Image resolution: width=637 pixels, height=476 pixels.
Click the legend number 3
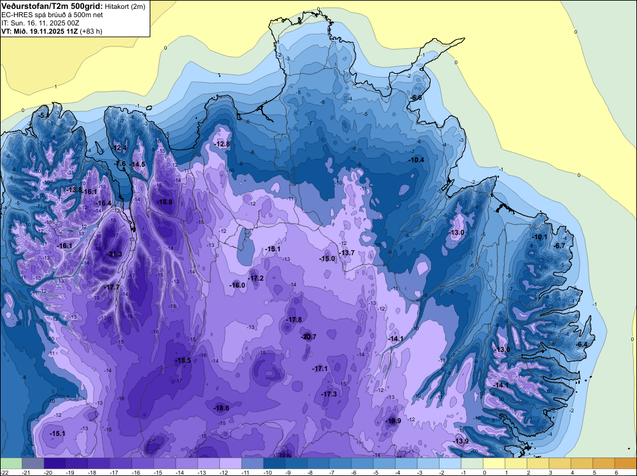550,472
